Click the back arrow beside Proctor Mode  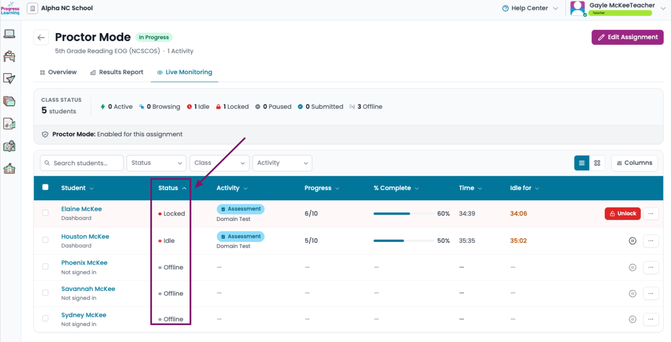point(41,37)
